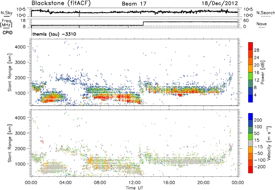Click the 20:00 time axis label

tap(203, 183)
